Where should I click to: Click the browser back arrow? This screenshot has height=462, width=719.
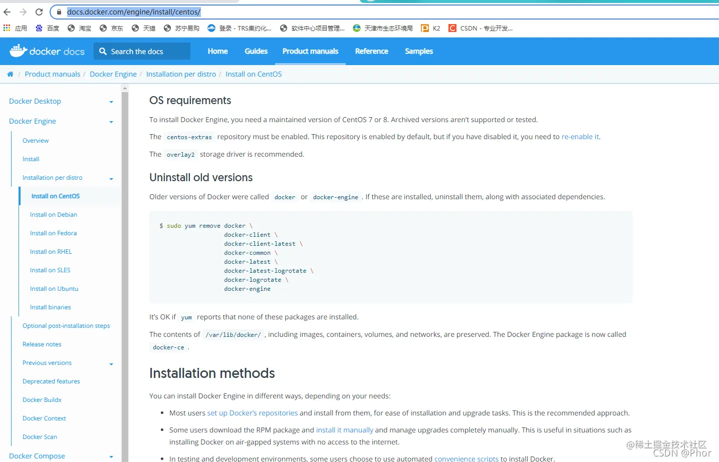tap(7, 12)
